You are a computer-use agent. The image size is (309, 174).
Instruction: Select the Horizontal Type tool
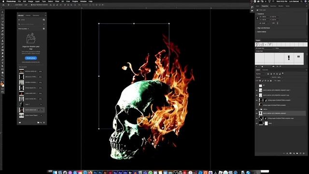(x=2, y=63)
